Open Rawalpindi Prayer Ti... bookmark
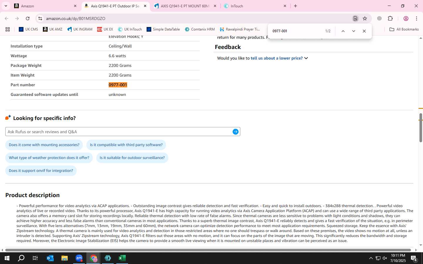Screen dimensions: 423x264 (x=240, y=29)
